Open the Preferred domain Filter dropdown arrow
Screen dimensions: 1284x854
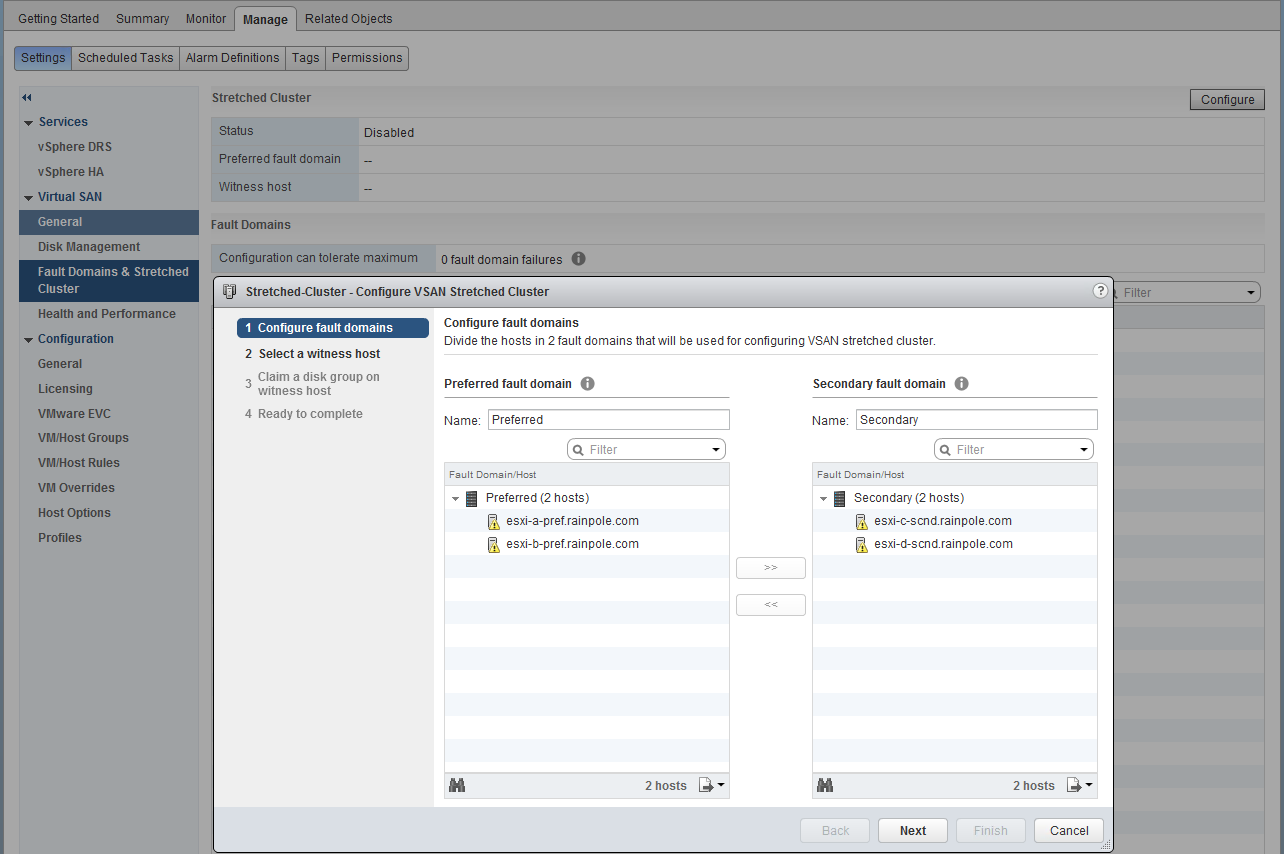click(716, 450)
